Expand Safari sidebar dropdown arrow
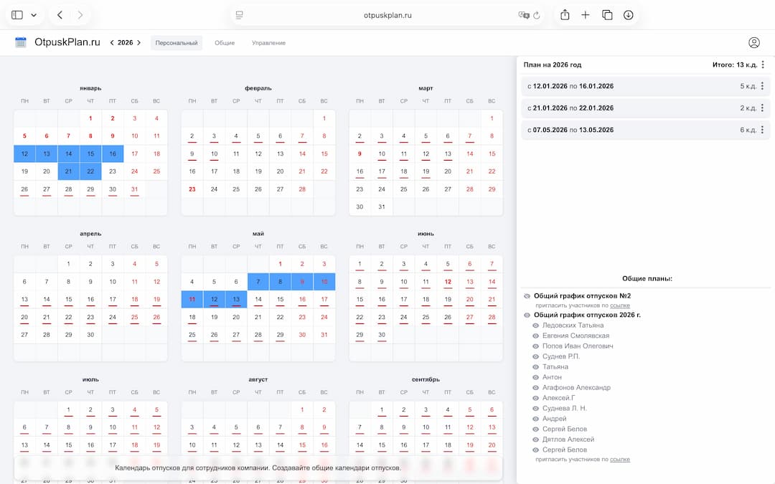The height and width of the screenshot is (484, 775). pyautogui.click(x=34, y=15)
